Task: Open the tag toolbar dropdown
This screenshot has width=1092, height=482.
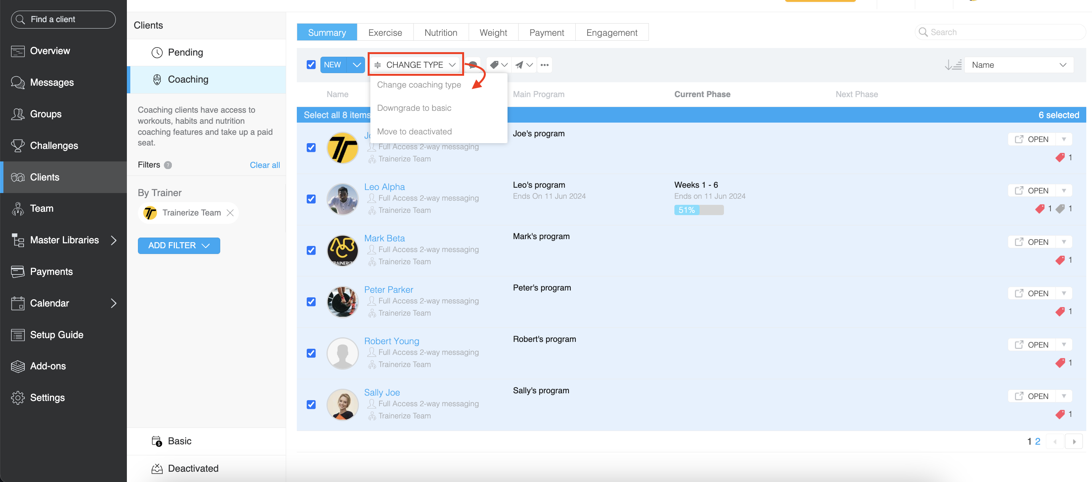Action: (498, 65)
